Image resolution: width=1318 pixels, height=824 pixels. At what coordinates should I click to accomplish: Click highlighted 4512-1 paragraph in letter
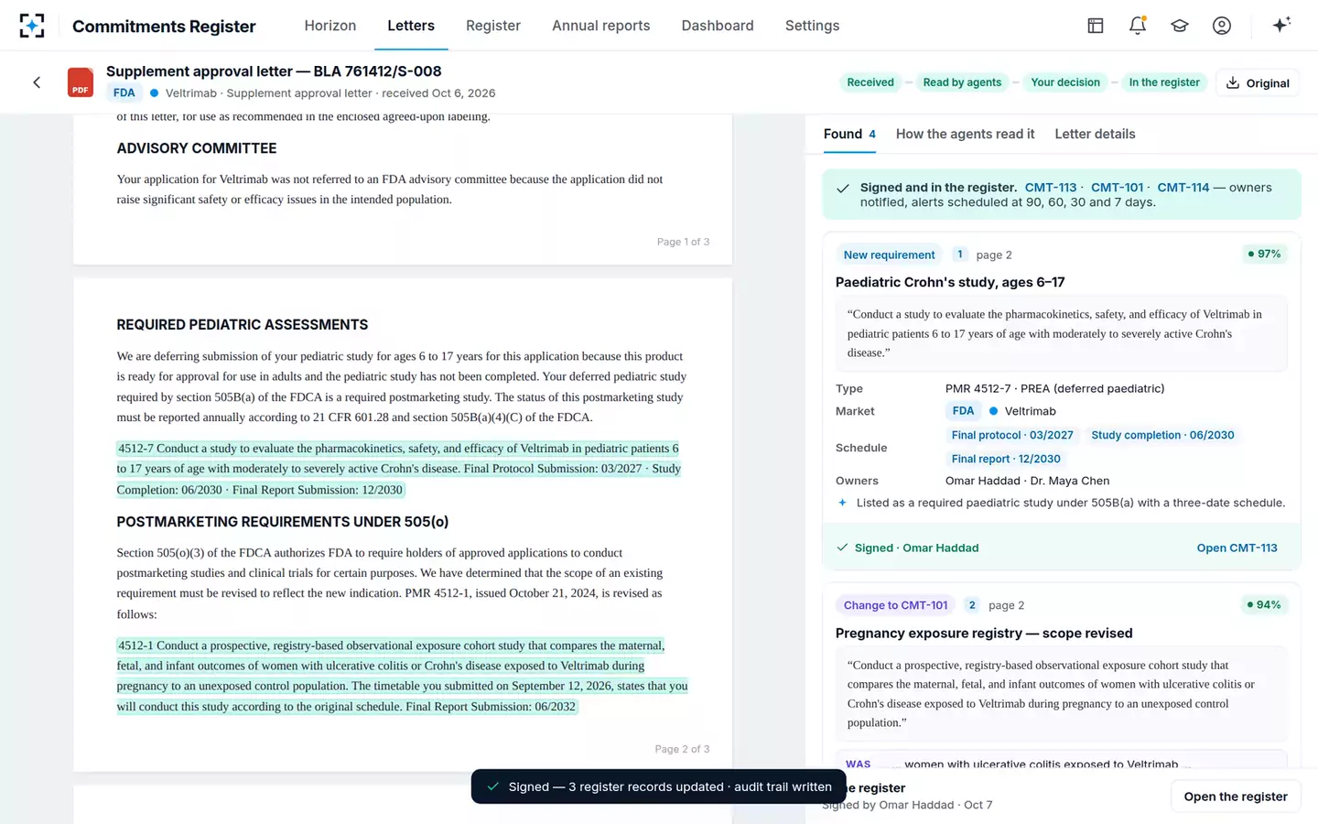(x=402, y=676)
